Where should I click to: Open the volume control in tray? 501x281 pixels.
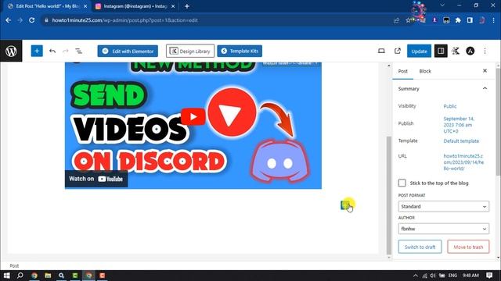click(433, 276)
